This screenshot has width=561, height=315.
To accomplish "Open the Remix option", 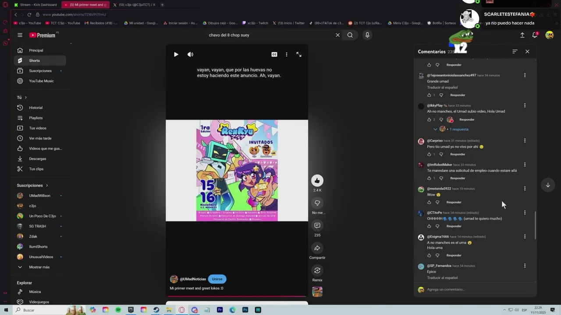I will [x=317, y=270].
